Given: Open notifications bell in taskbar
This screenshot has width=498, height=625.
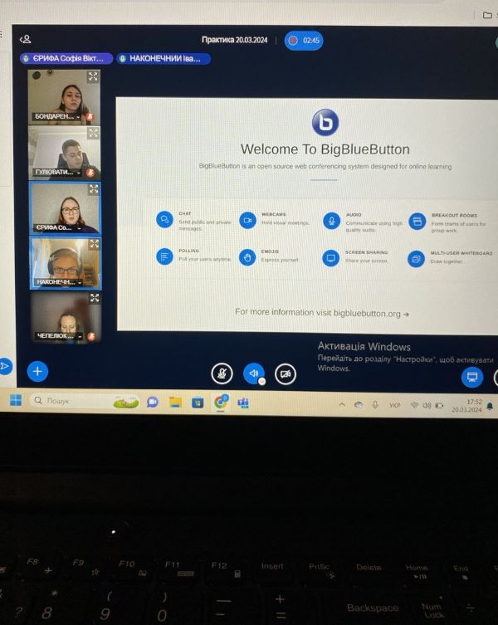Looking at the screenshot, I should [490, 406].
